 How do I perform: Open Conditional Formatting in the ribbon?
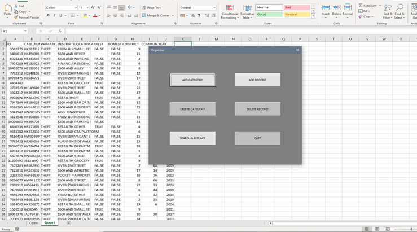pos(230,11)
